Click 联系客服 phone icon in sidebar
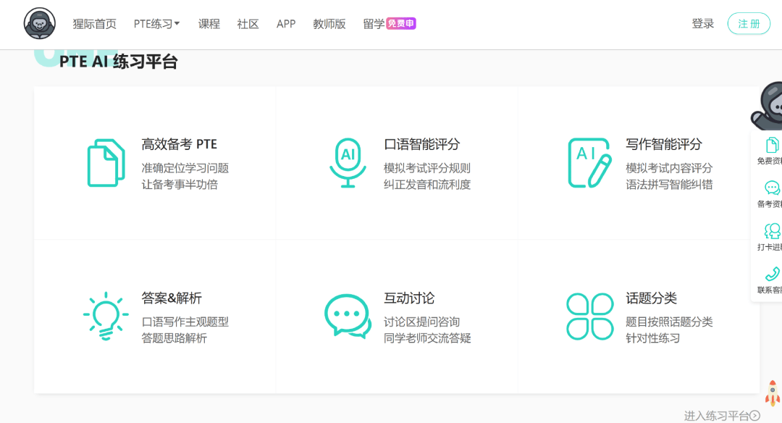The width and height of the screenshot is (782, 423). point(772,275)
